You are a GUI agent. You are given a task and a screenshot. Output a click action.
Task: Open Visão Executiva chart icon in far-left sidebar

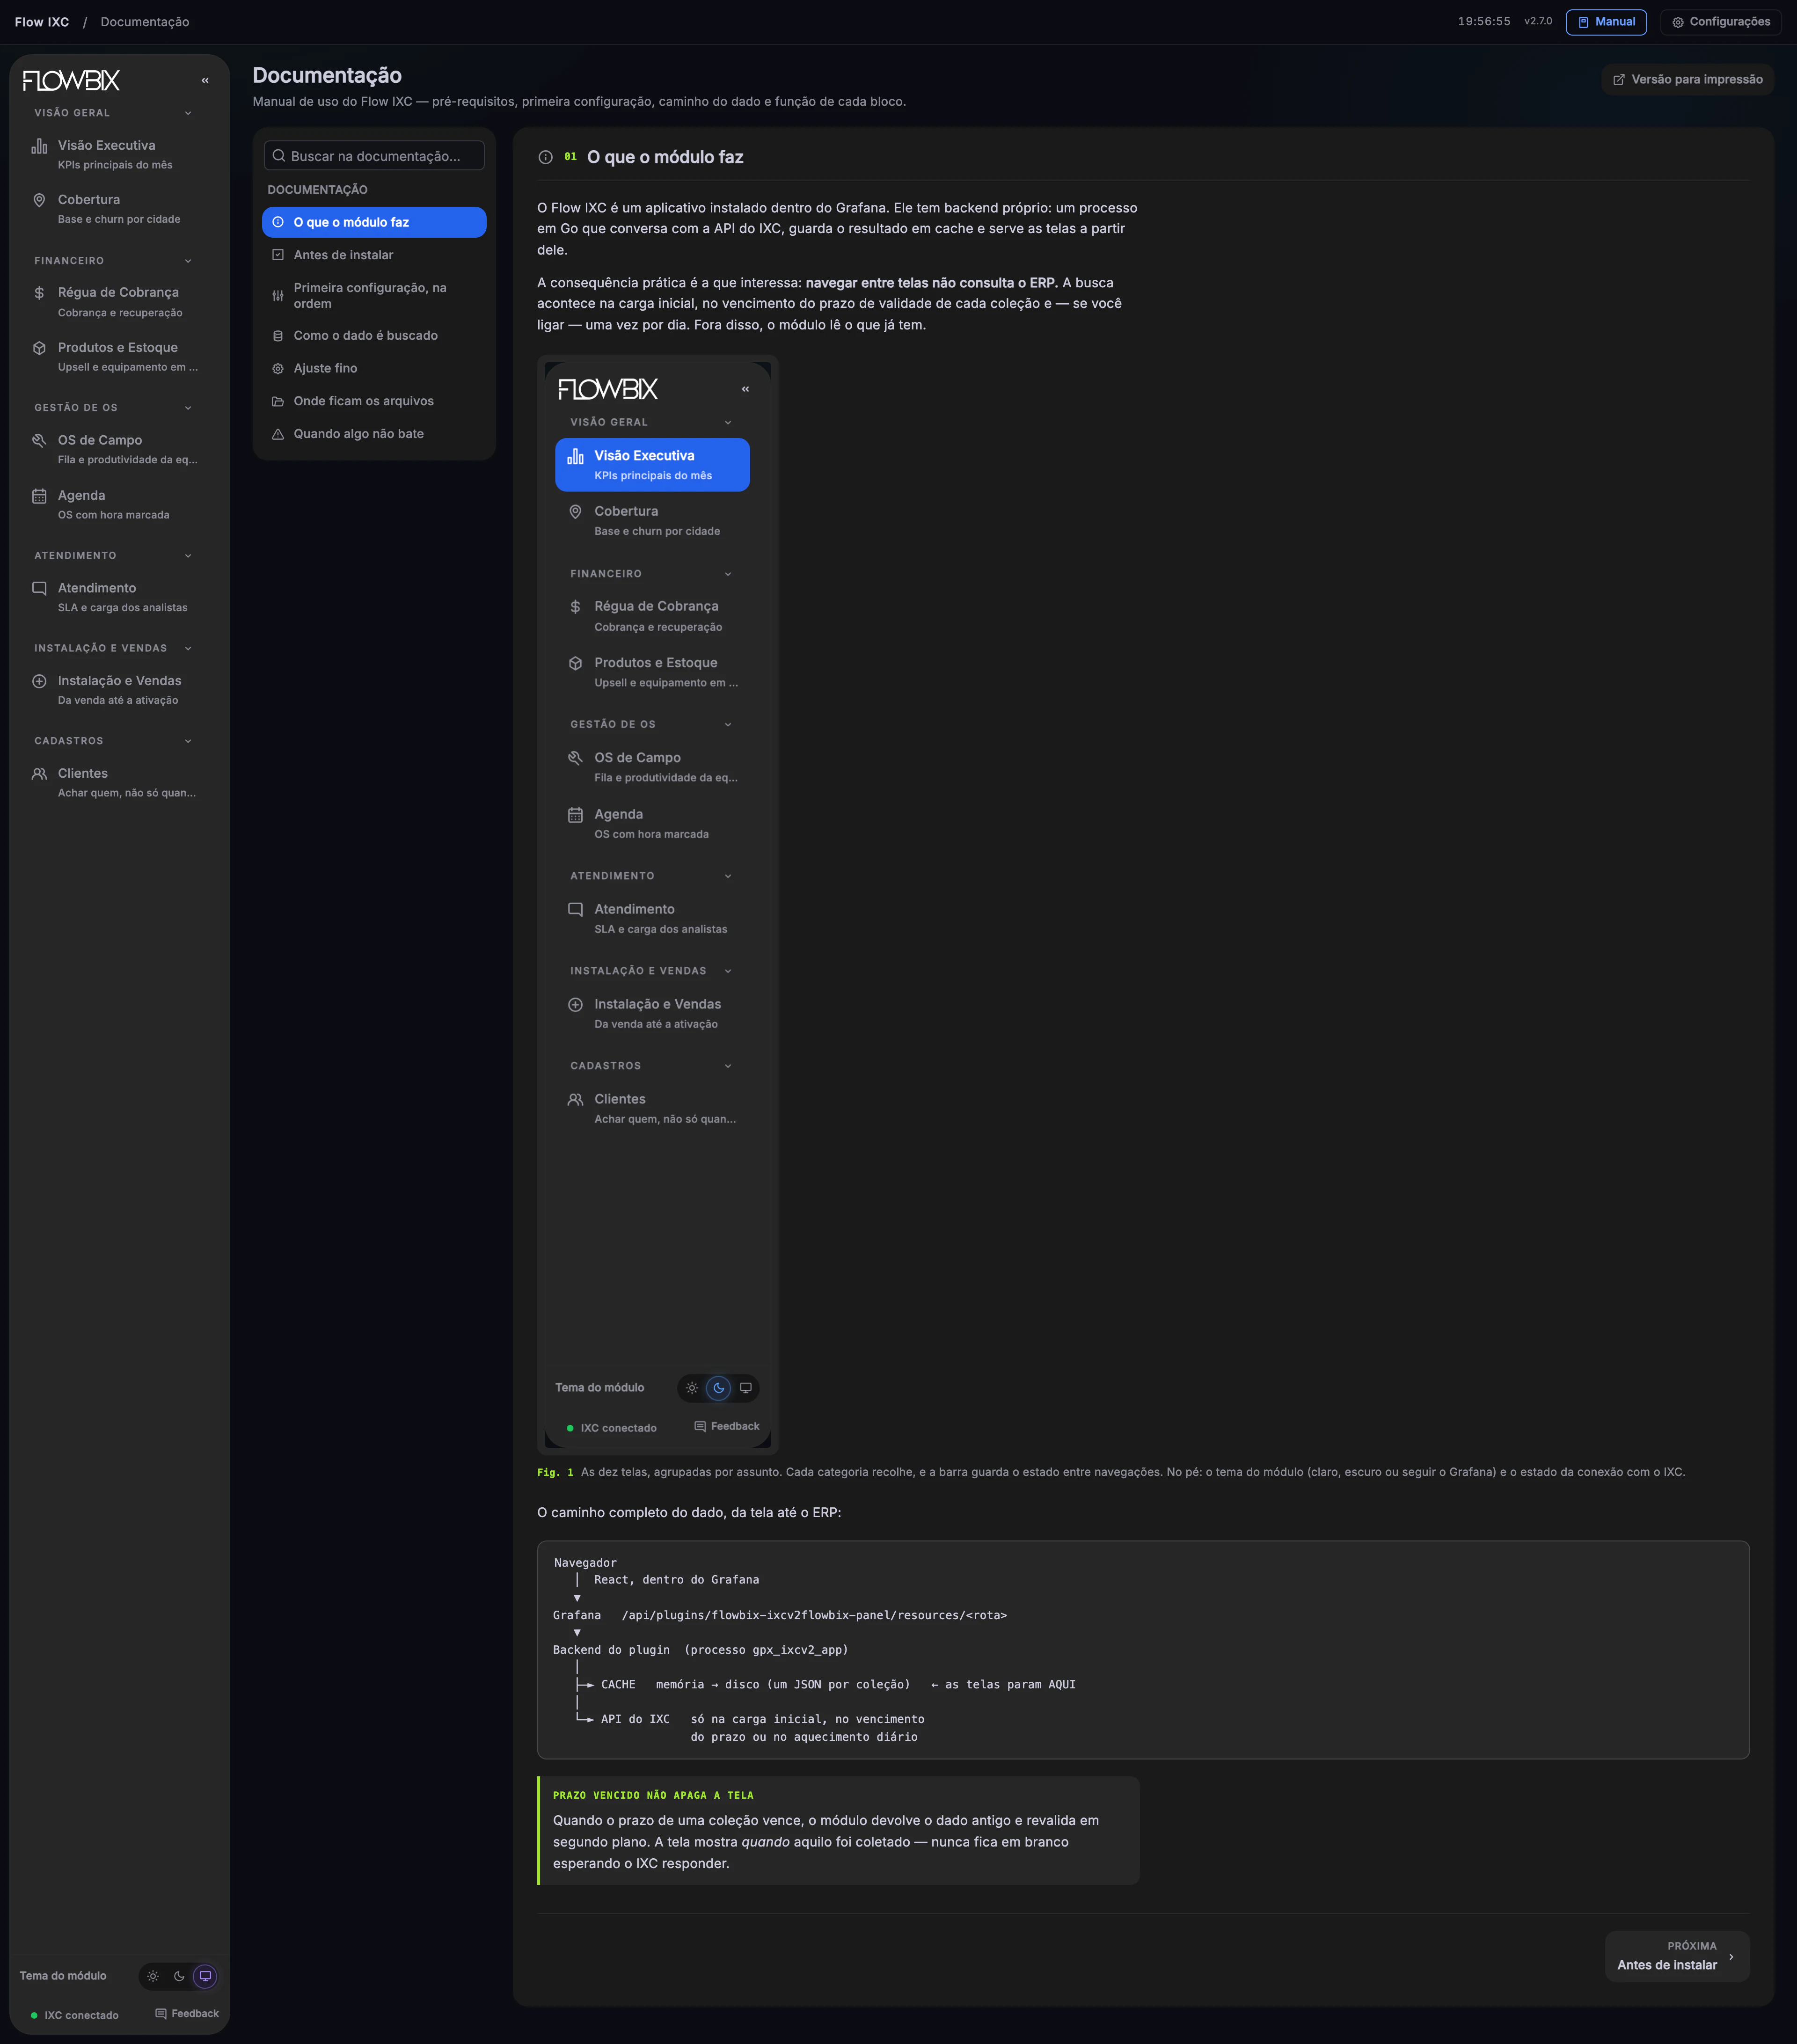39,146
